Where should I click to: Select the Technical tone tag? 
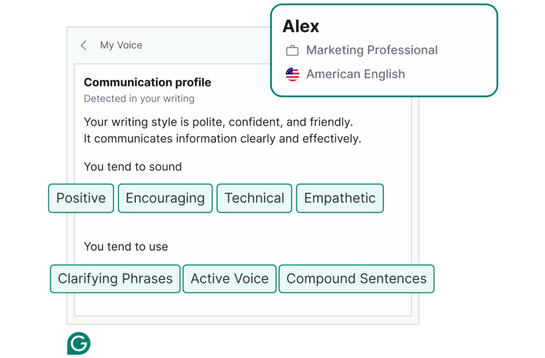(254, 198)
